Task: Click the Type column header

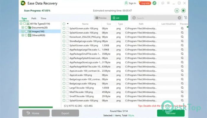Action: tap(120, 24)
